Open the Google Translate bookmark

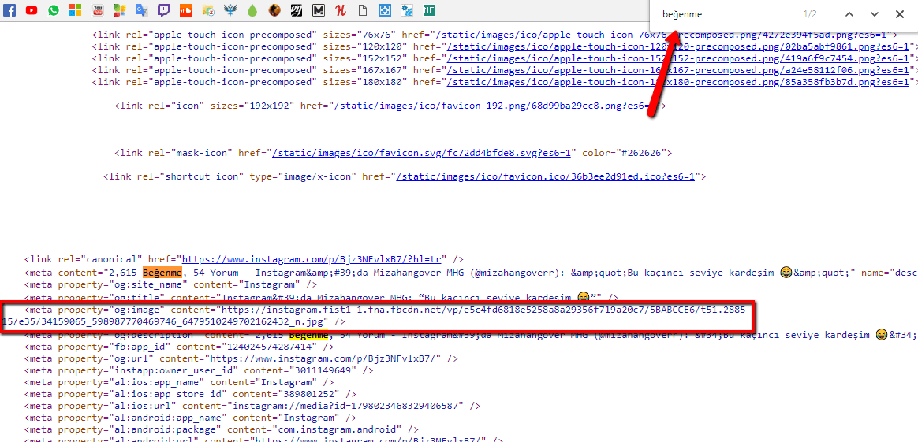pos(141,10)
